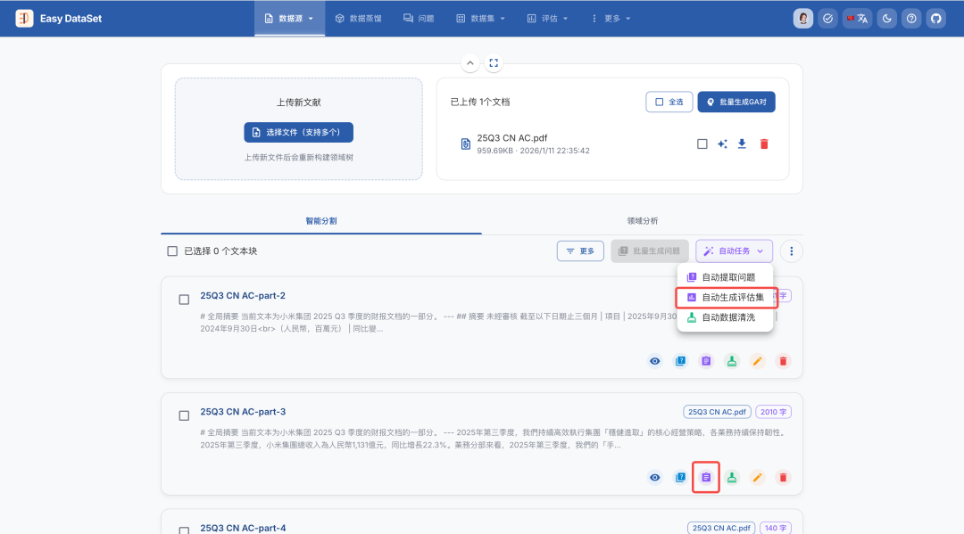The width and height of the screenshot is (964, 534).
Task: Open the 数据源 dropdown in the navbar
Action: coord(289,19)
